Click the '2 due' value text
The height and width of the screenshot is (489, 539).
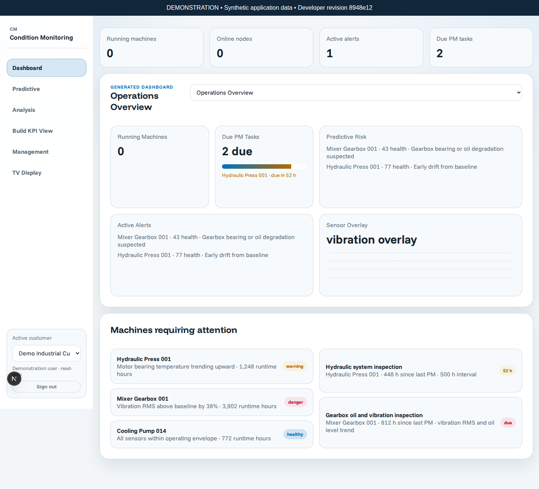(x=237, y=151)
